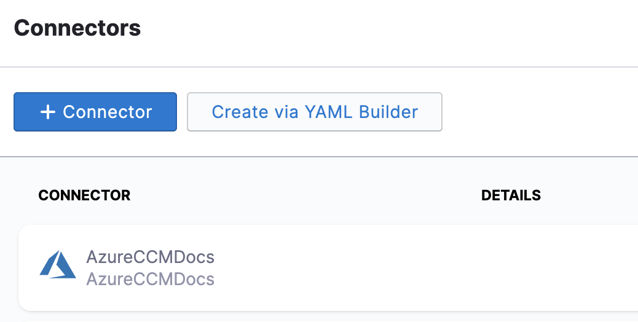The height and width of the screenshot is (322, 638).
Task: Sort by the CONNECTOR column header
Action: [x=84, y=195]
